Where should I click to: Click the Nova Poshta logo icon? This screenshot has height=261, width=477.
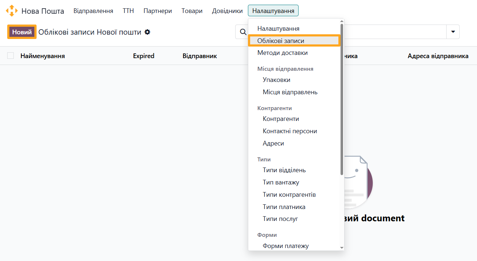coord(12,11)
